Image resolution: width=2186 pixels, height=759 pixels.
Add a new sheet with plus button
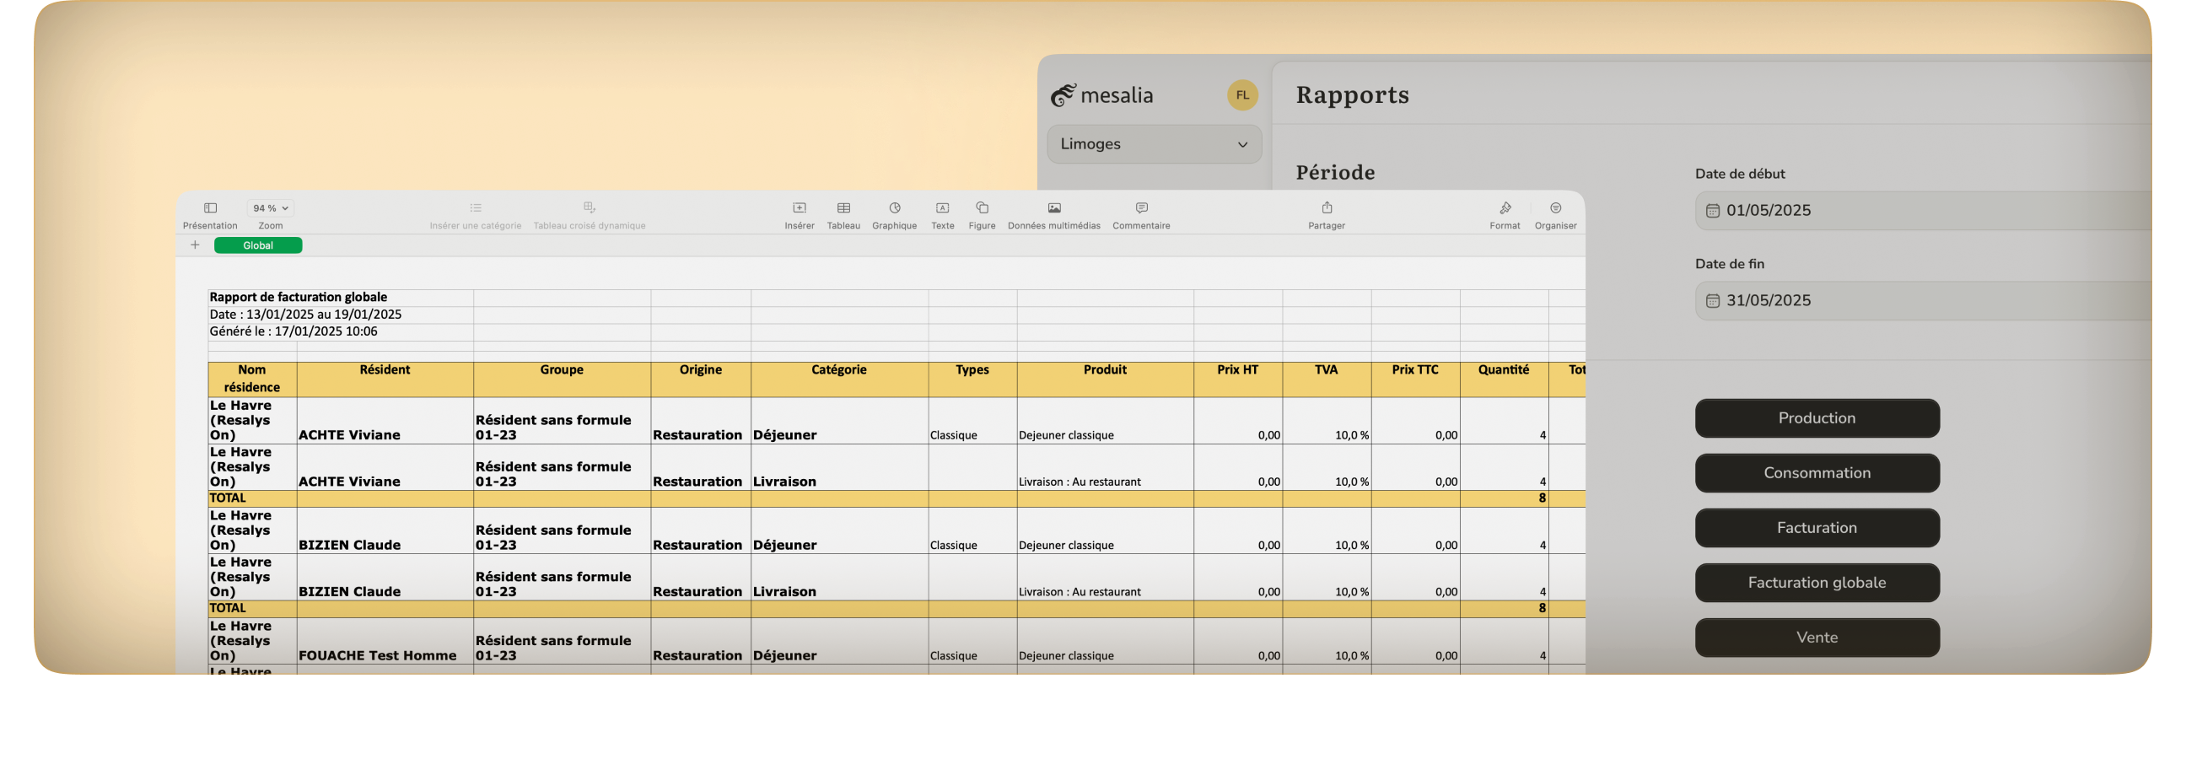click(x=195, y=245)
